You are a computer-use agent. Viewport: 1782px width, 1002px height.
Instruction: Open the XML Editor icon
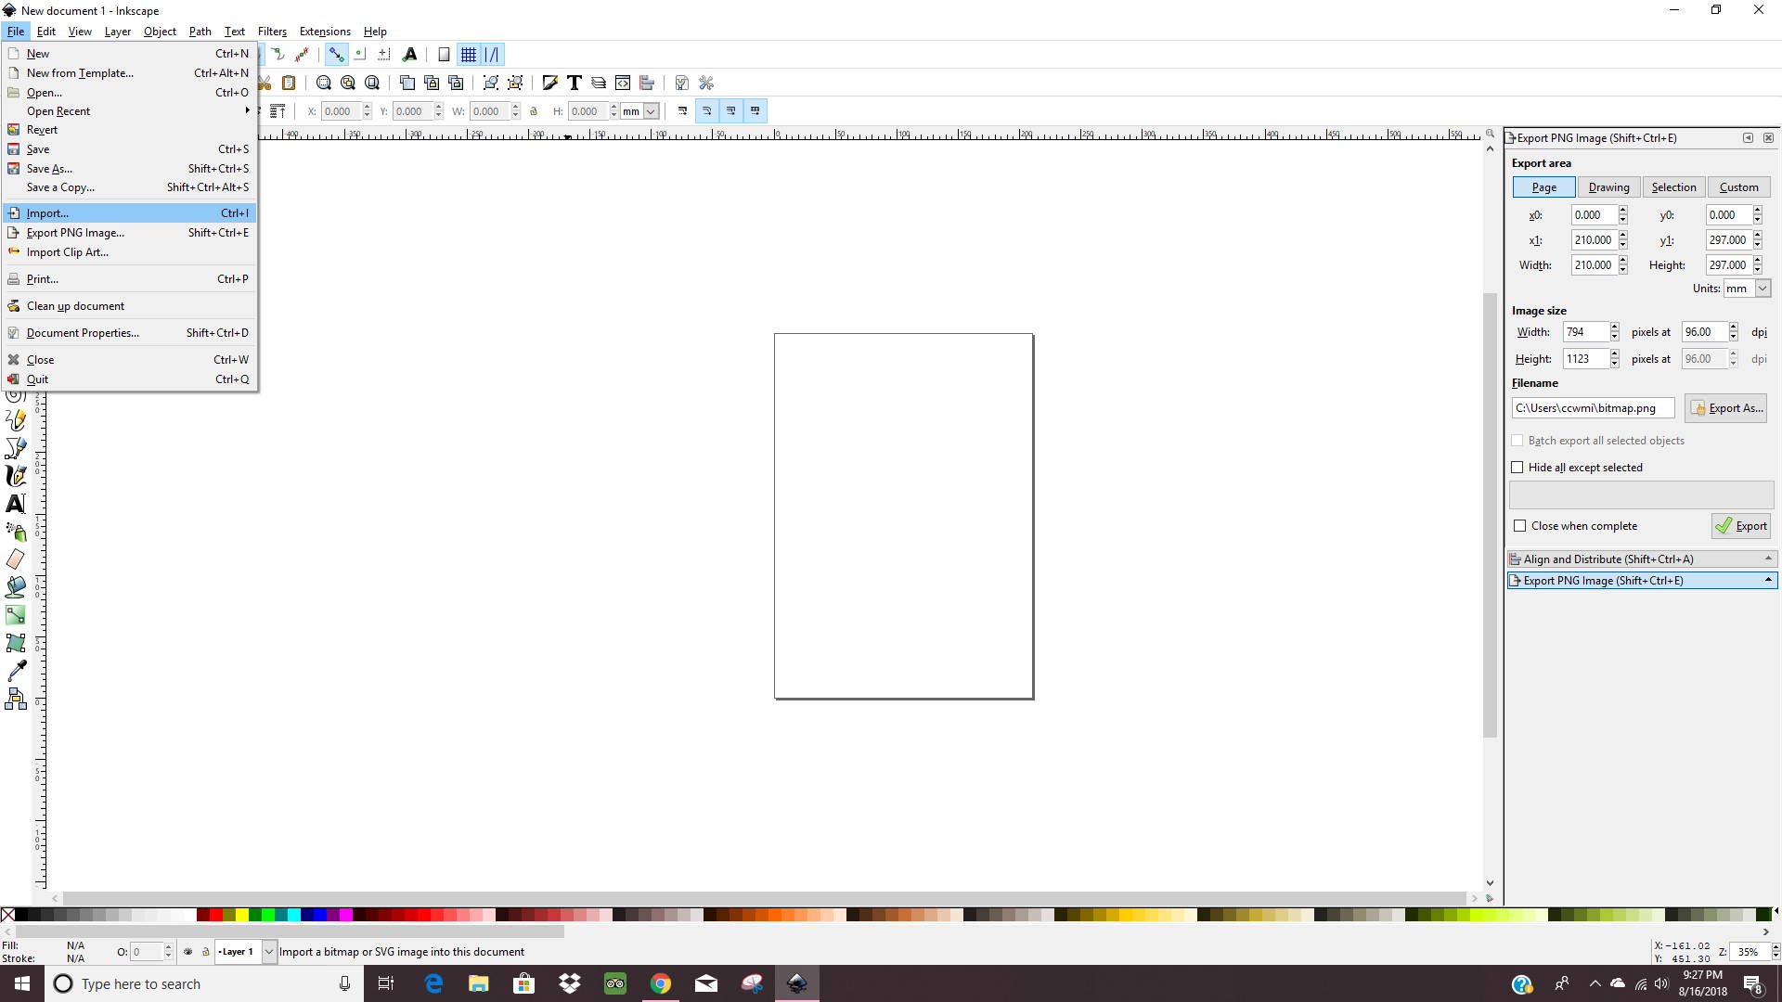click(623, 83)
